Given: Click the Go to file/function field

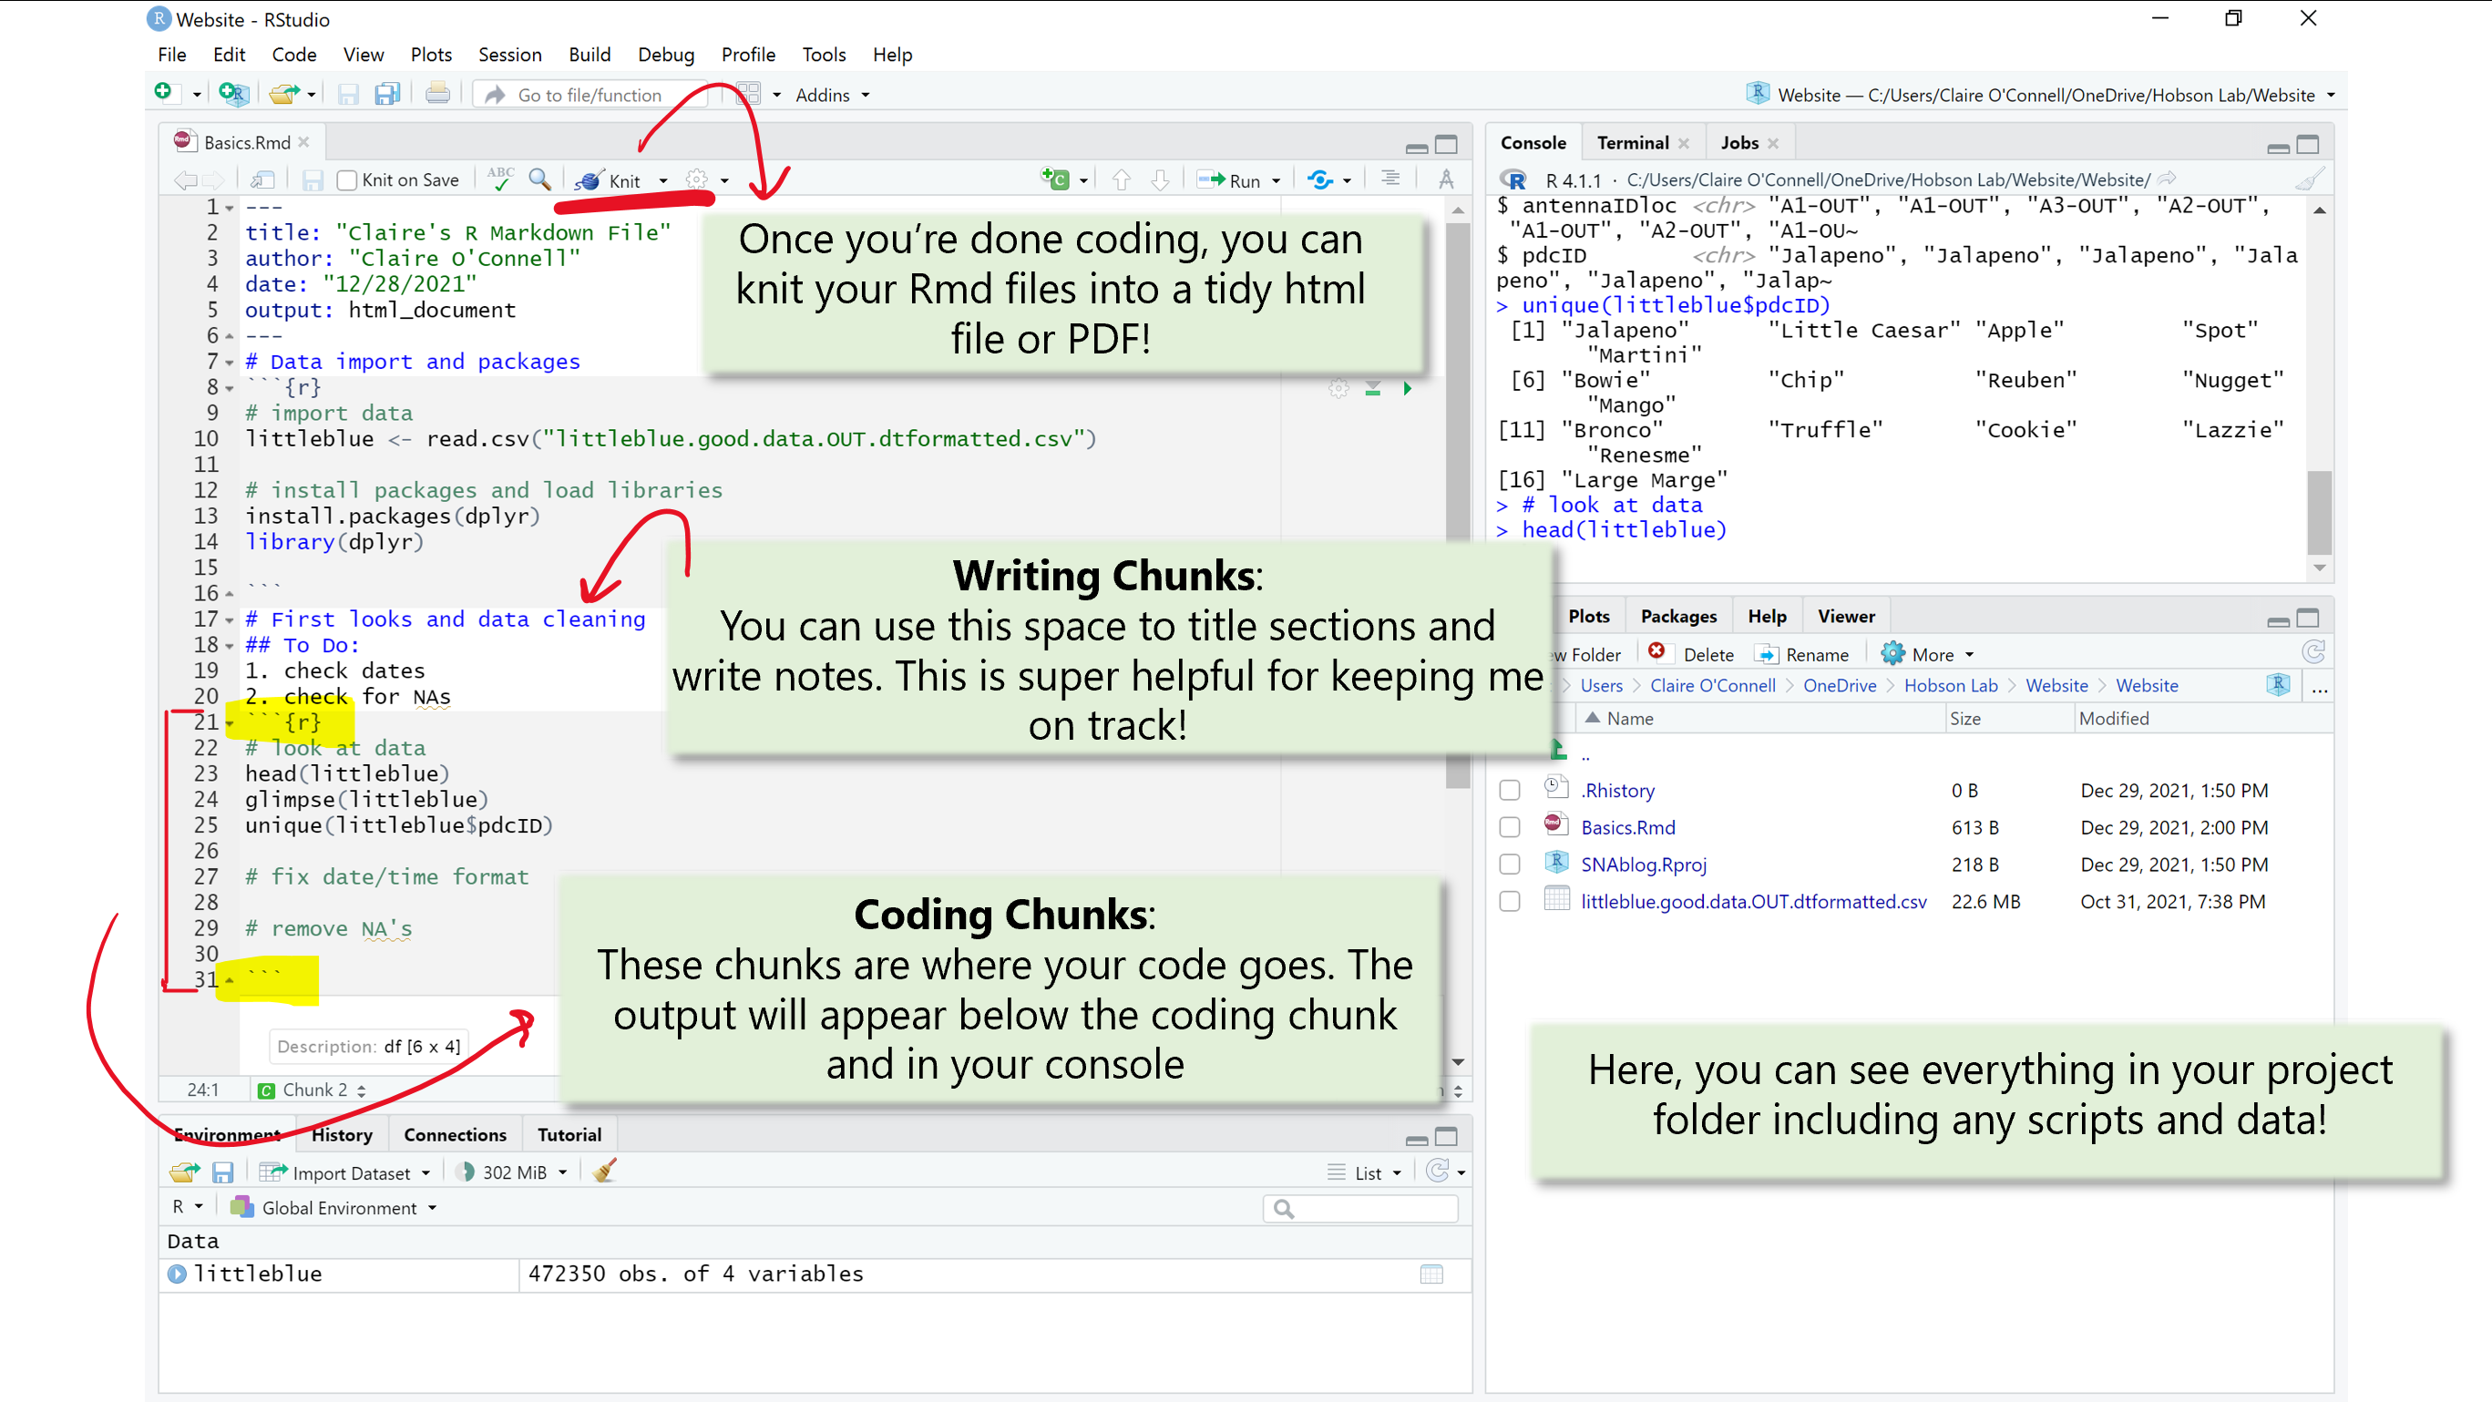Looking at the screenshot, I should [x=590, y=95].
